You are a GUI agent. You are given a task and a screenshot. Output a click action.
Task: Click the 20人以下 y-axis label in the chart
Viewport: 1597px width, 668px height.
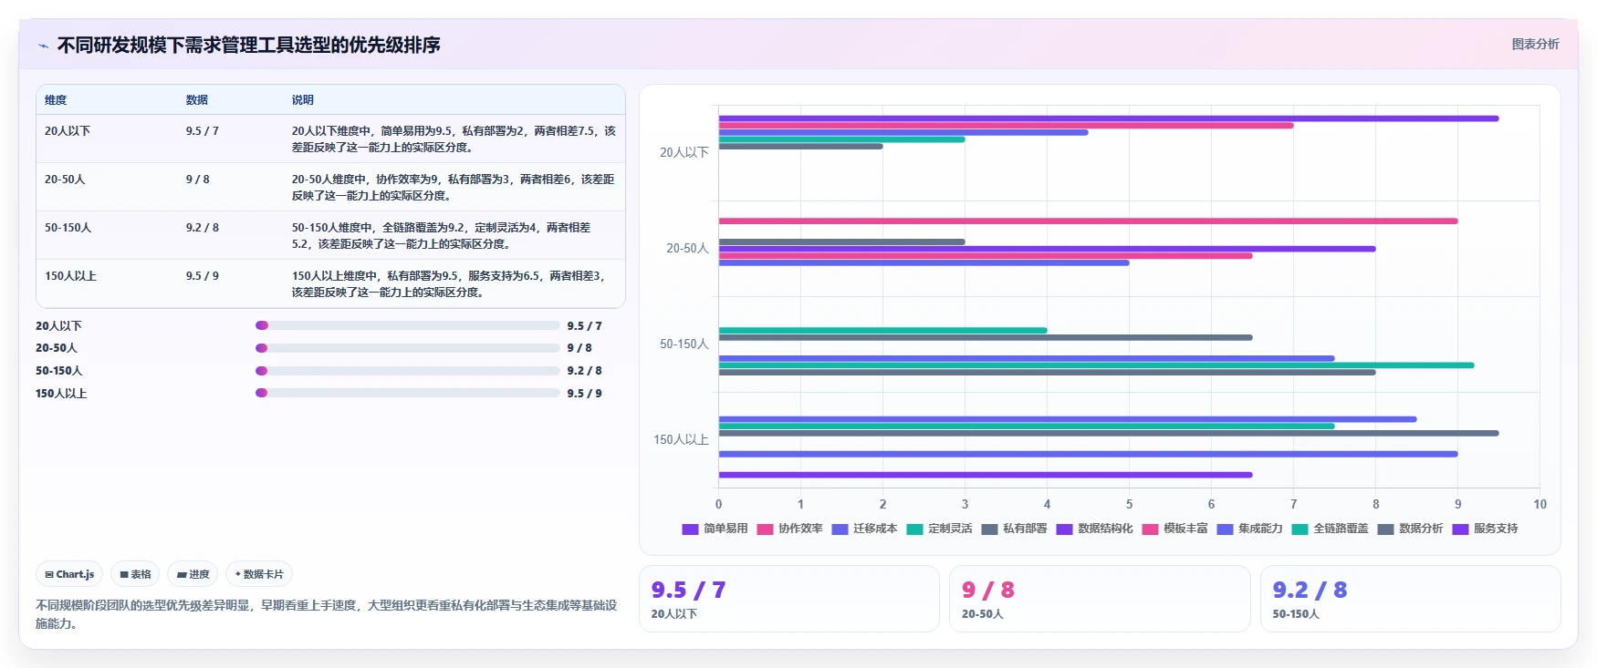[x=684, y=153]
